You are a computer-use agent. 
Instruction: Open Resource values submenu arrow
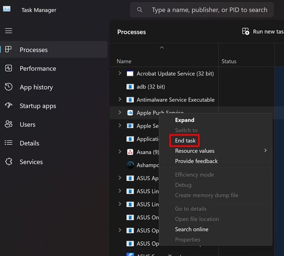pos(266,151)
